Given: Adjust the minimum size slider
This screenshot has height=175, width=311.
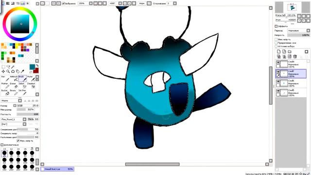Looking at the screenshot, I should coord(25,109).
